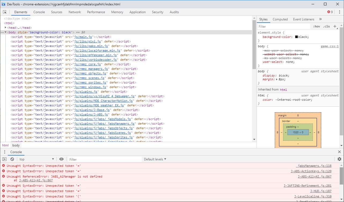Image resolution: width=344 pixels, height=202 pixels.
Task: Open the js/libs/pixi.js script link
Action: point(88,41)
